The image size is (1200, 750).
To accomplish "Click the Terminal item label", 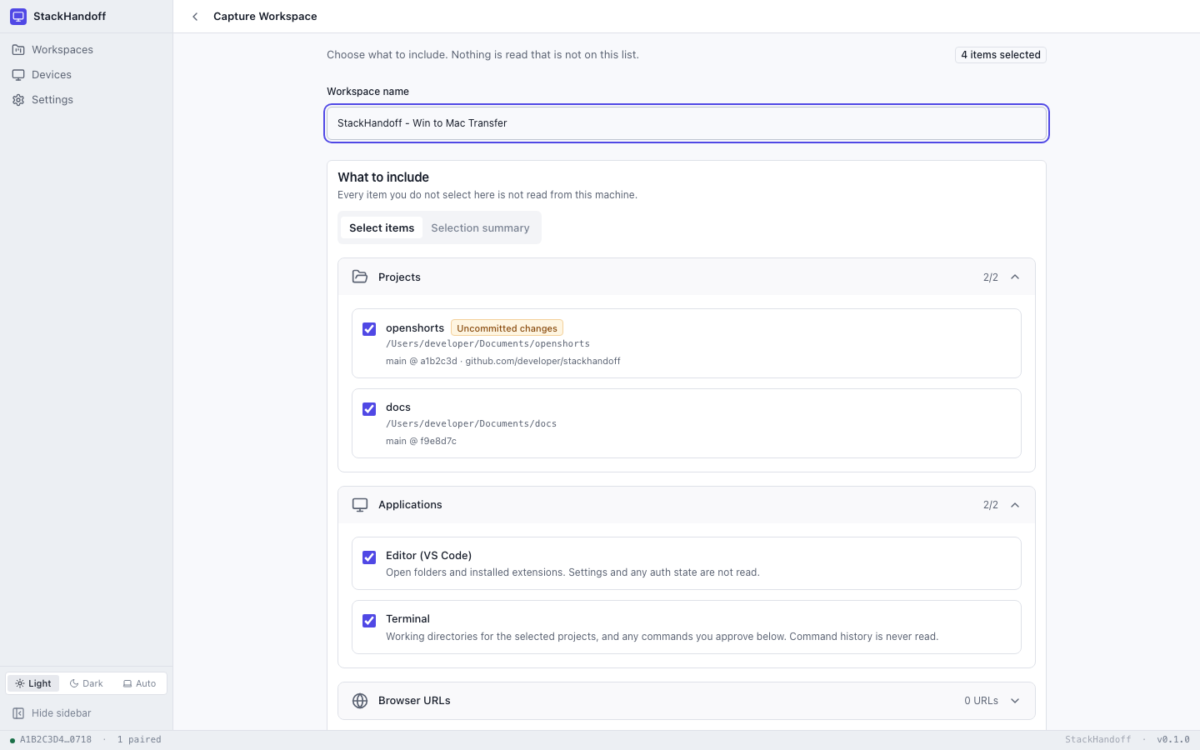I will [x=407, y=619].
